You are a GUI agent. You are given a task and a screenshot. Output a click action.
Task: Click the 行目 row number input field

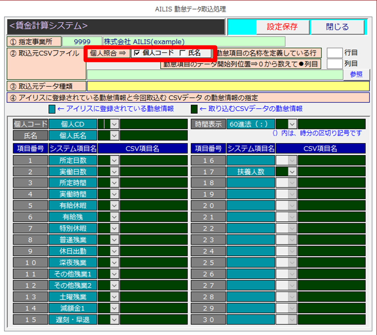pyautogui.click(x=334, y=53)
